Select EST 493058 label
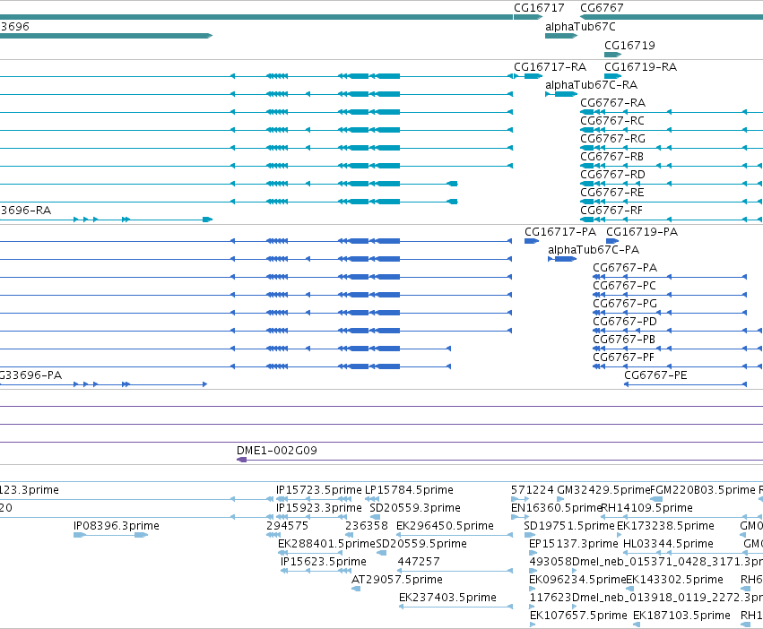The height and width of the screenshot is (629, 763). [x=551, y=562]
